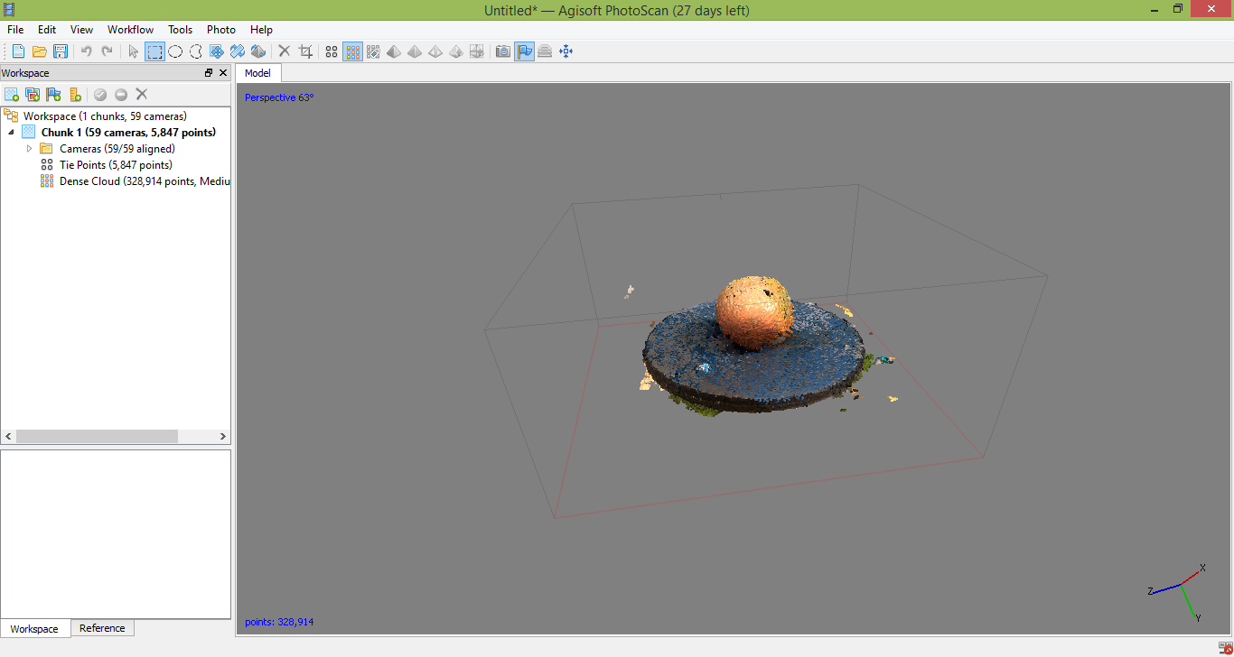The image size is (1234, 657).
Task: Float the Workspace panel with undock icon
Action: [209, 73]
